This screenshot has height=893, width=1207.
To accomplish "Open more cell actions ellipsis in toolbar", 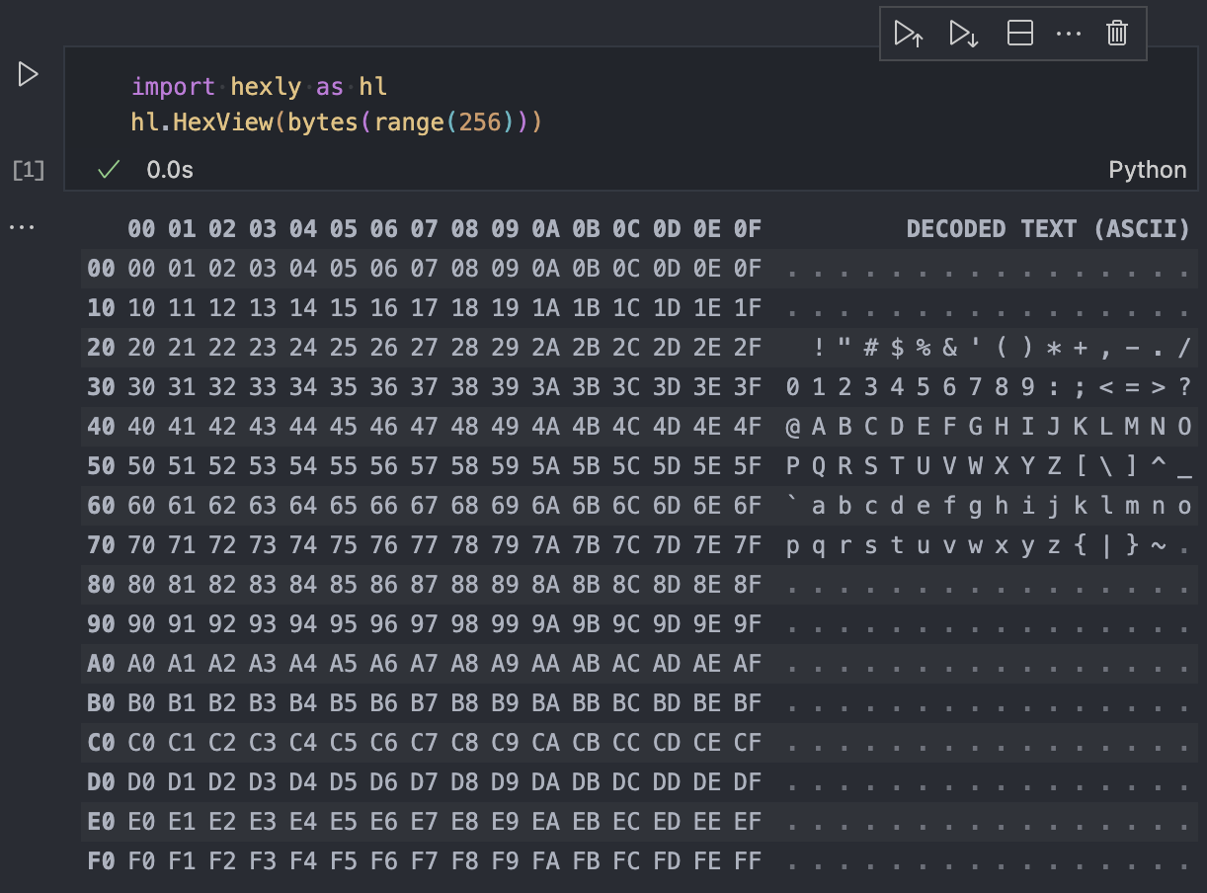I will 1069,34.
